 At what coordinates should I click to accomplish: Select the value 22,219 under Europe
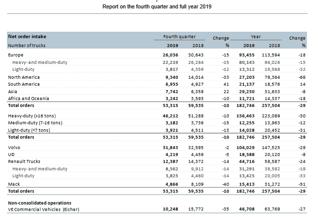point(170,62)
